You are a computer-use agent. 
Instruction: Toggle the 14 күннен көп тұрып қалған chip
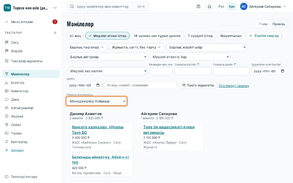[157, 36]
